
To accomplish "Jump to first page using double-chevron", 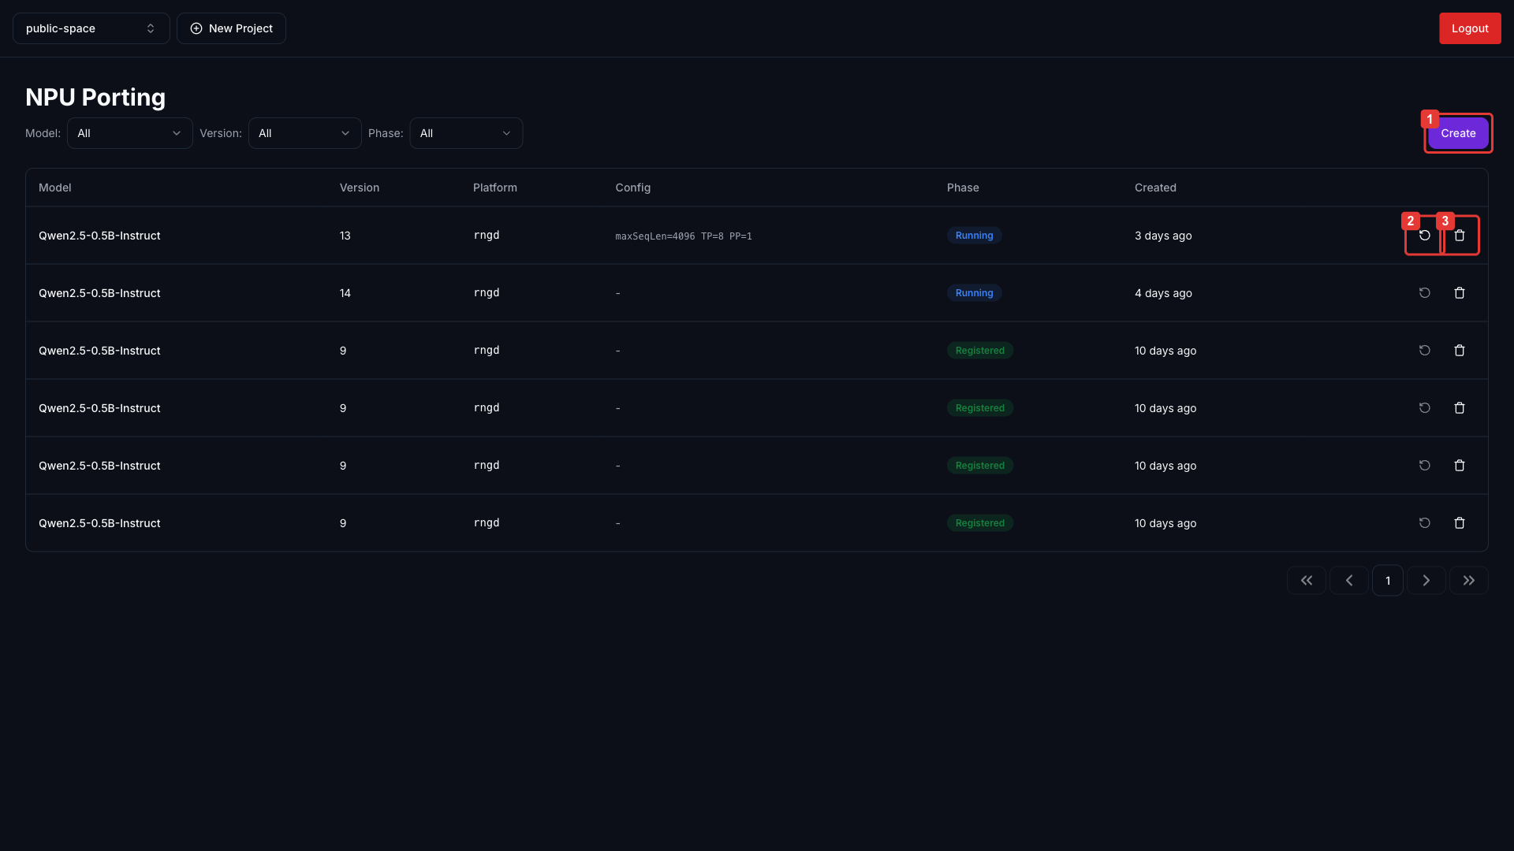I will coord(1307,581).
